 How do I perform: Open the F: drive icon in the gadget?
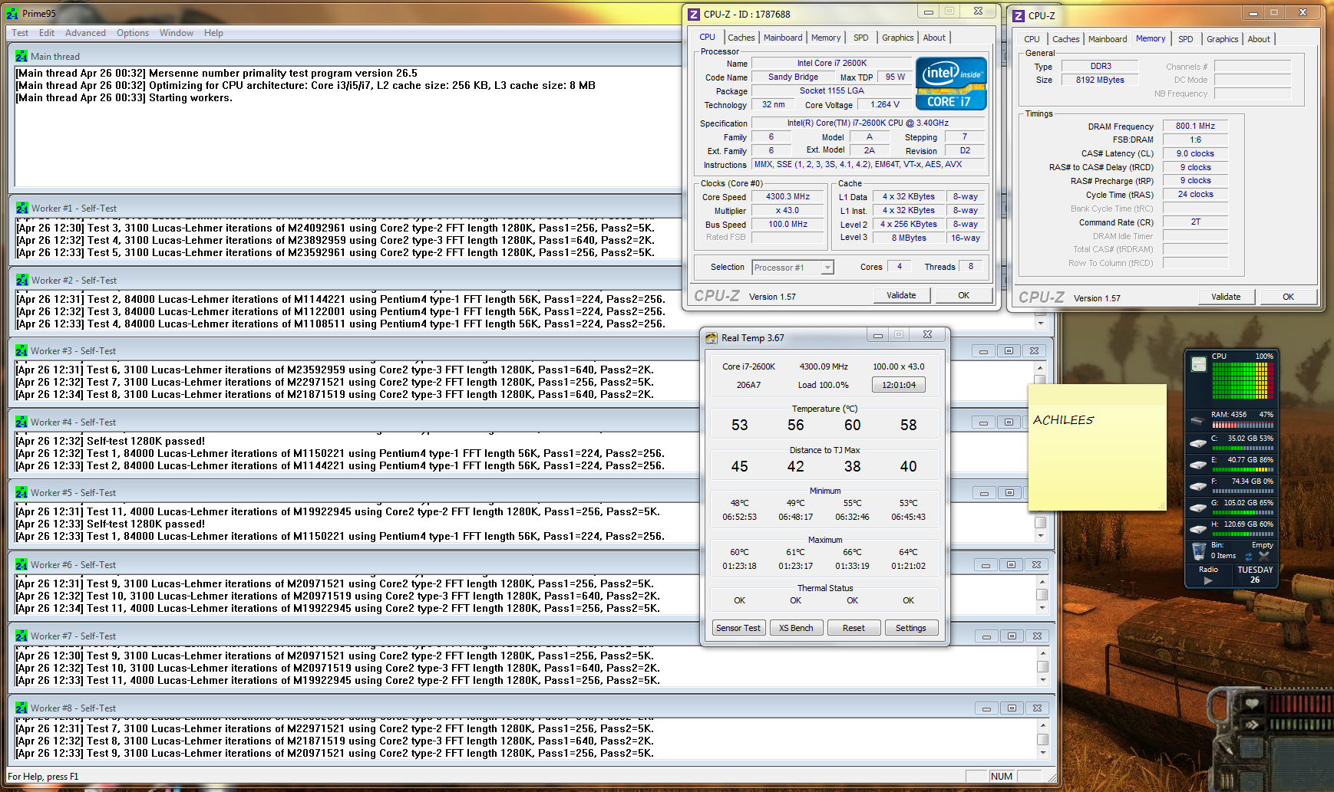[1197, 486]
